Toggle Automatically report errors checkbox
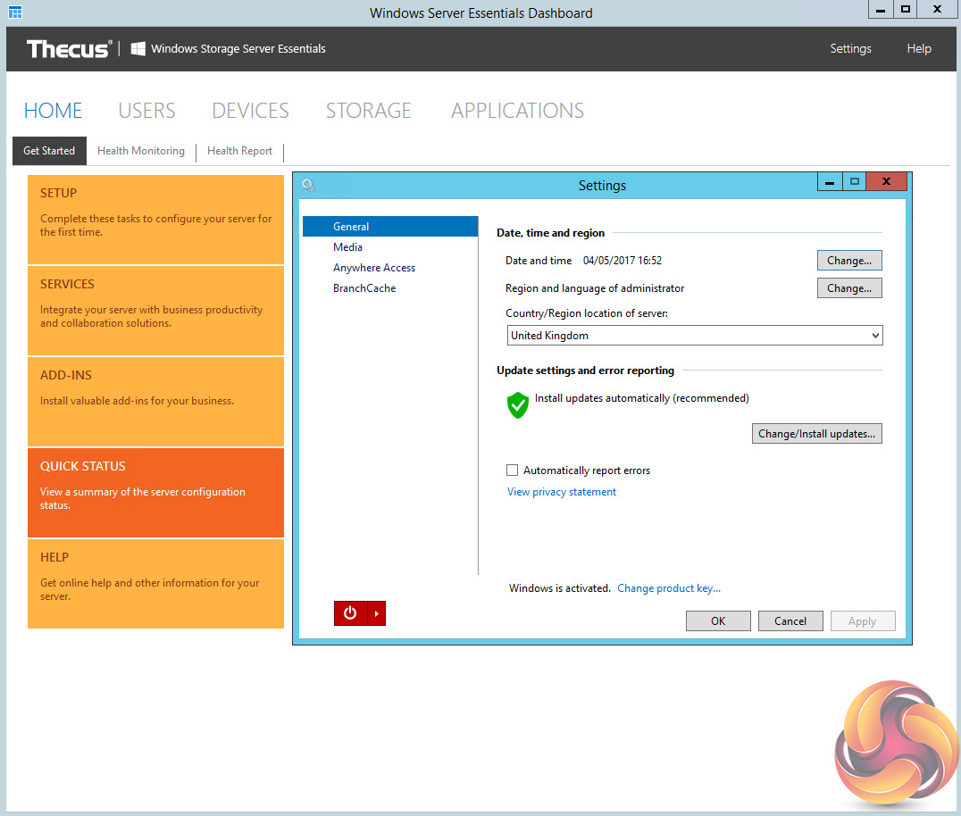Viewport: 961px width, 816px height. [x=513, y=470]
